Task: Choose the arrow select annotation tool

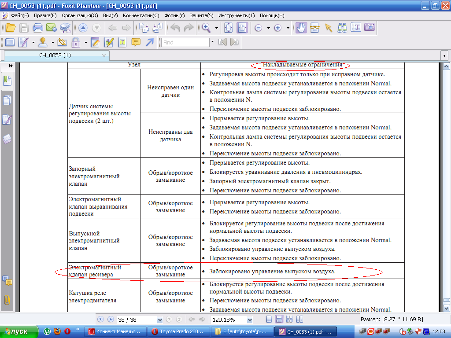Action: (x=328, y=28)
